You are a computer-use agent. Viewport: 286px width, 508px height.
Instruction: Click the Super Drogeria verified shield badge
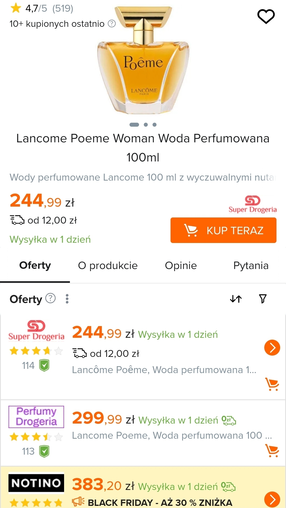tap(44, 365)
